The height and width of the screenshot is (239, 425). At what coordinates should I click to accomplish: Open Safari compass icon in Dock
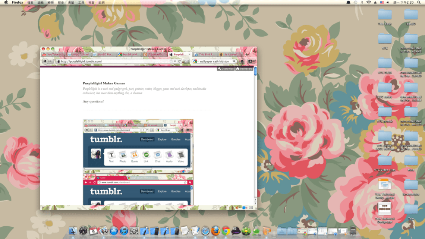(x=205, y=231)
